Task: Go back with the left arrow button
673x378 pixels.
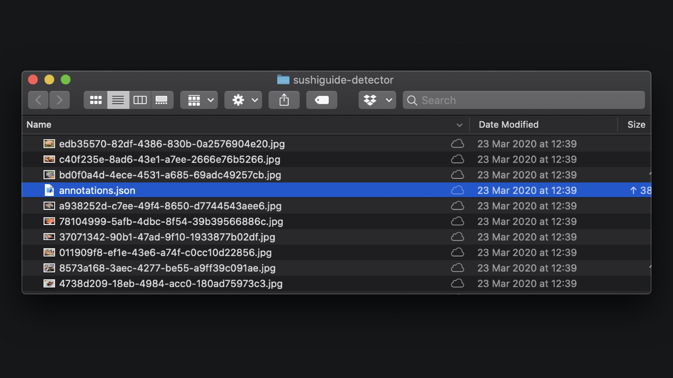Action: click(x=38, y=100)
